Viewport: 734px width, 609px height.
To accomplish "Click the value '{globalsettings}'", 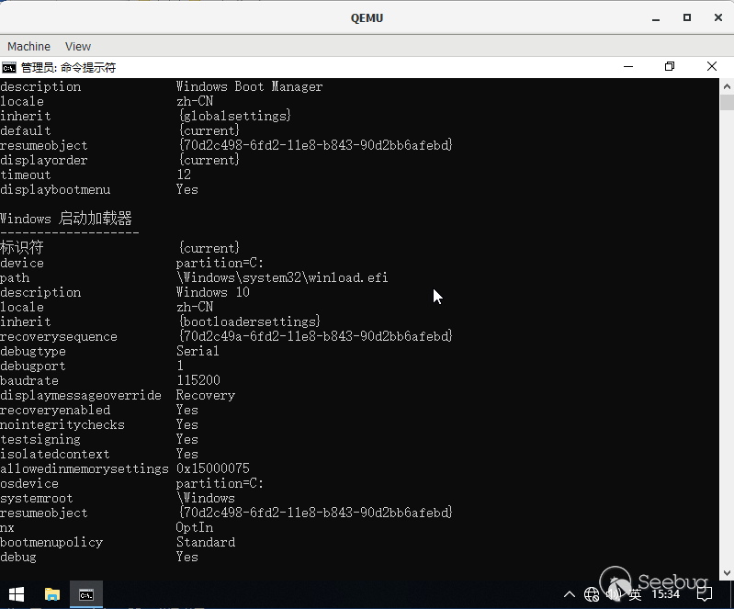I will pos(235,116).
